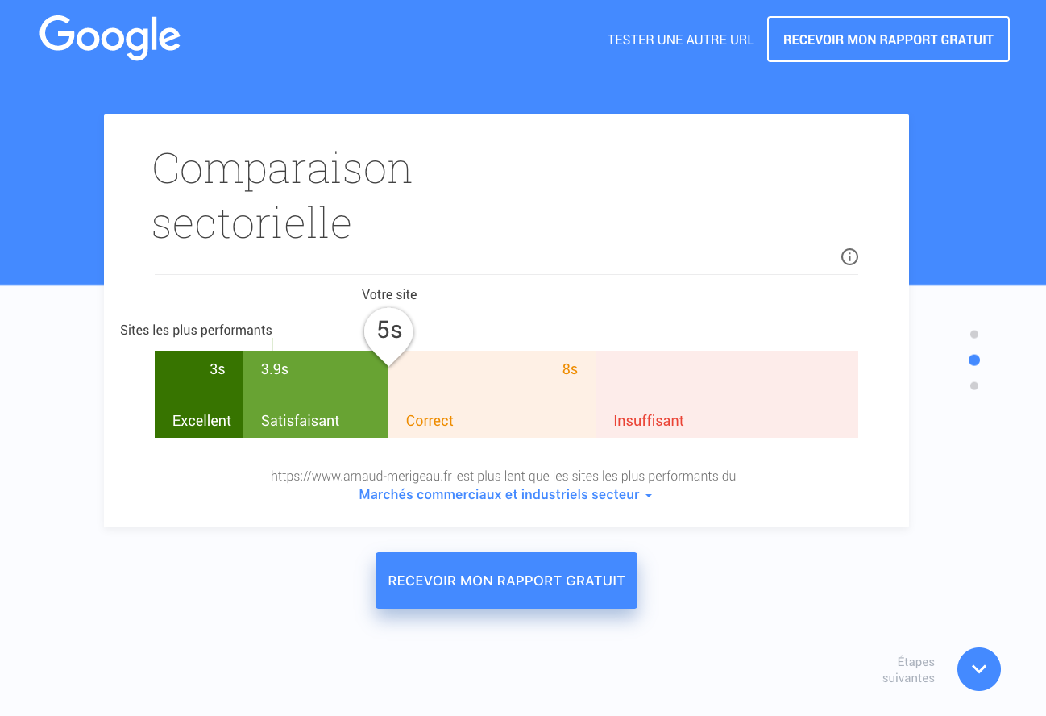Click the round down-chevron next steps button
Screen dimensions: 1046x716
978,669
